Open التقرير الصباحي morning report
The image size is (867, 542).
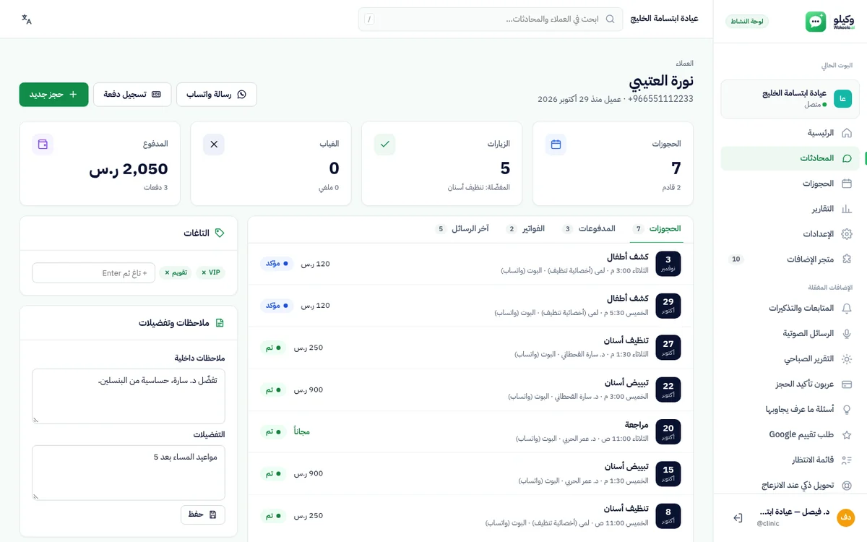click(790, 359)
